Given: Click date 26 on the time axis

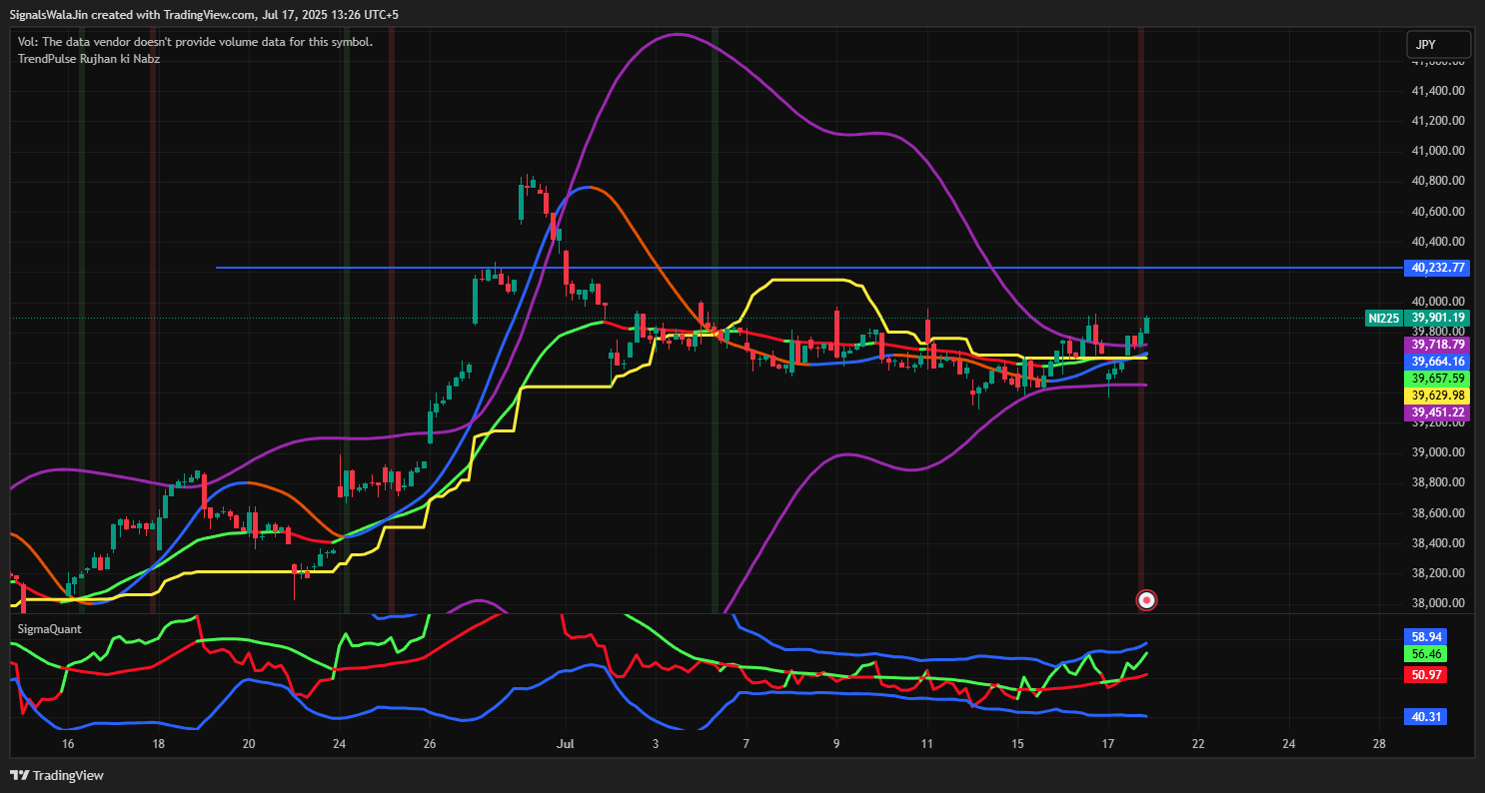Looking at the screenshot, I should (430, 744).
